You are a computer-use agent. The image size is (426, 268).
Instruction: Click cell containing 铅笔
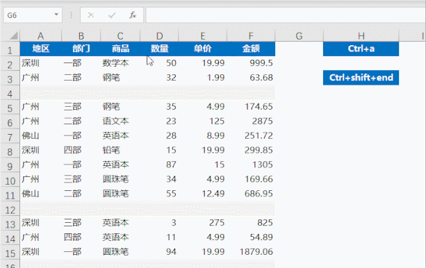tap(120, 150)
